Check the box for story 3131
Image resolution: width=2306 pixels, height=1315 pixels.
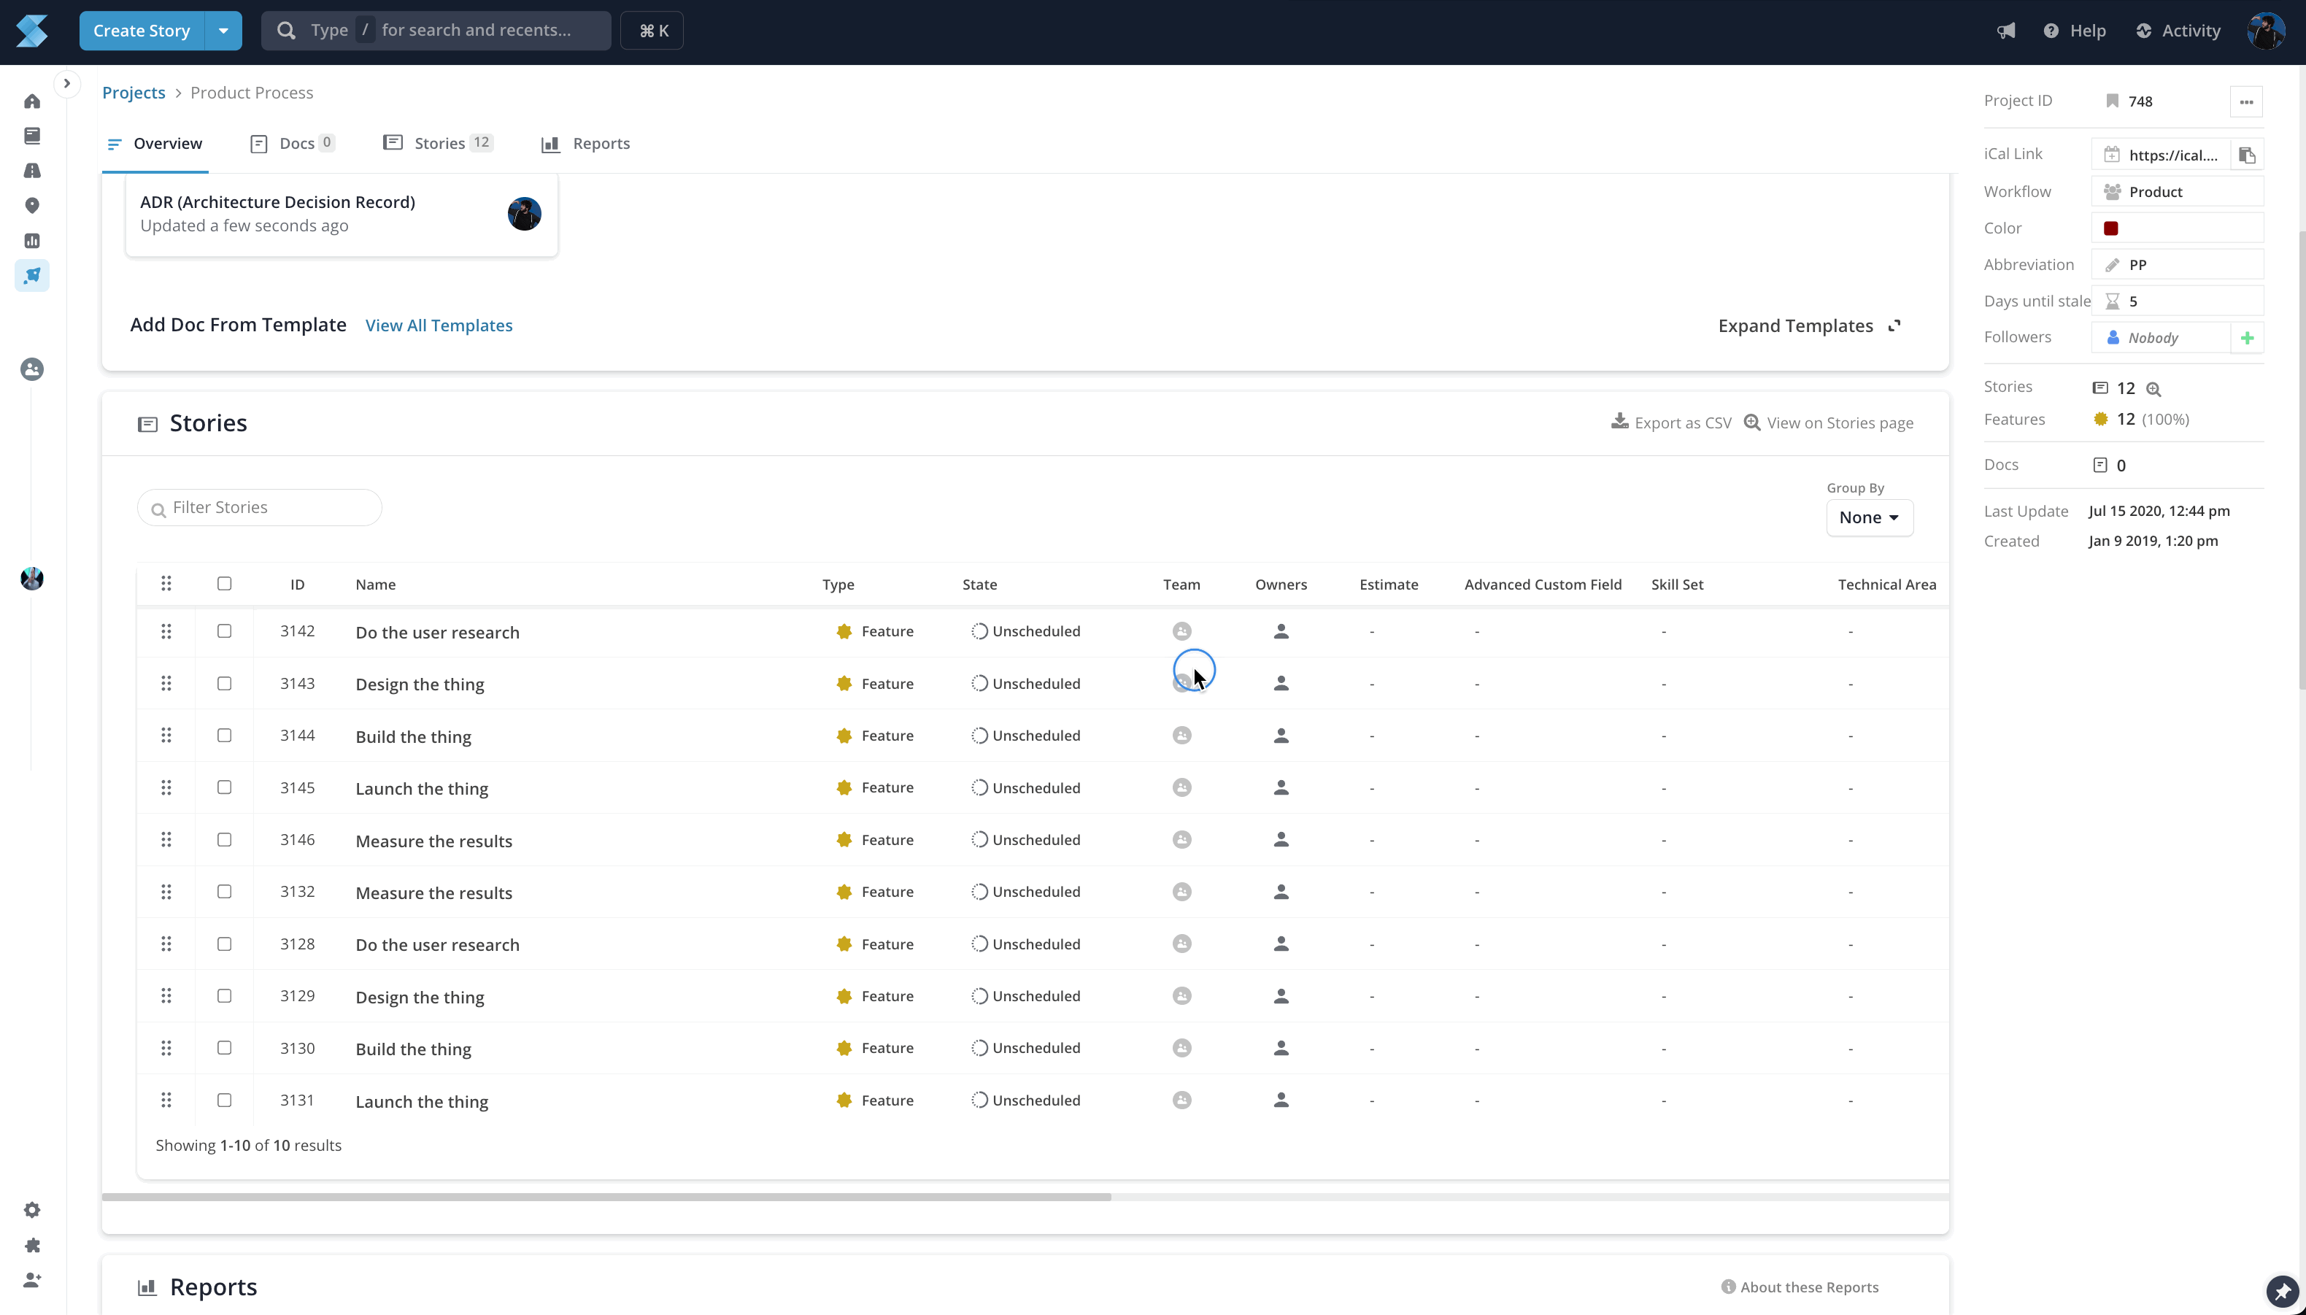click(224, 1101)
